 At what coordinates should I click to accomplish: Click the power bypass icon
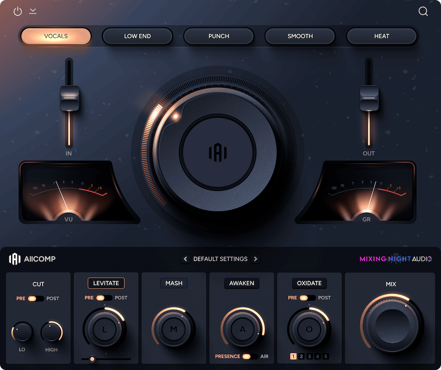[x=18, y=12]
